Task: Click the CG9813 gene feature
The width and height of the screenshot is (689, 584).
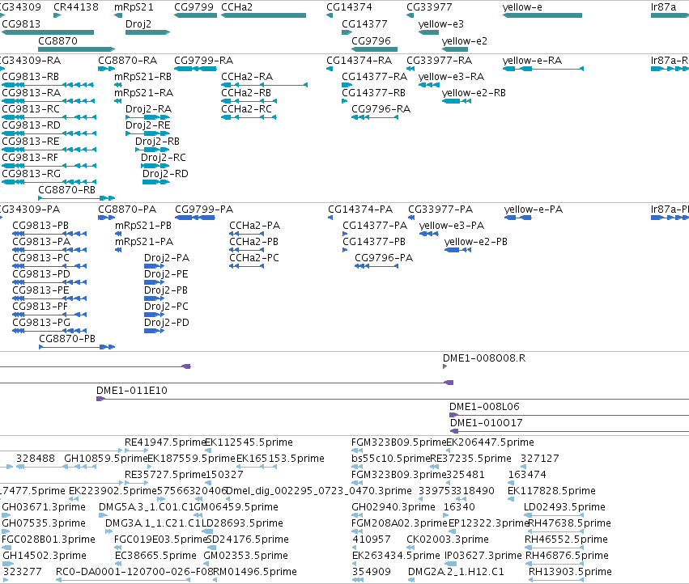Action: pos(48,32)
